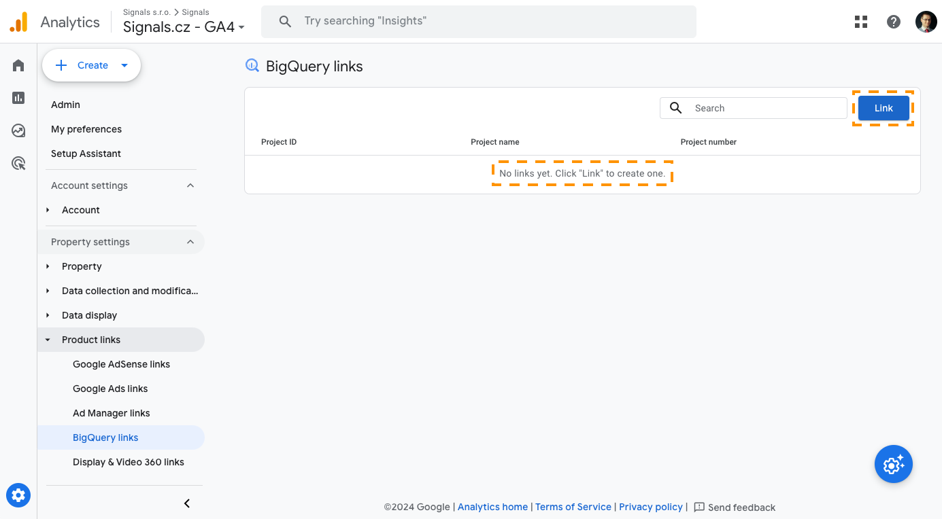Collapse the Property settings section
Viewport: 942px width, 519px height.
pyautogui.click(x=190, y=242)
